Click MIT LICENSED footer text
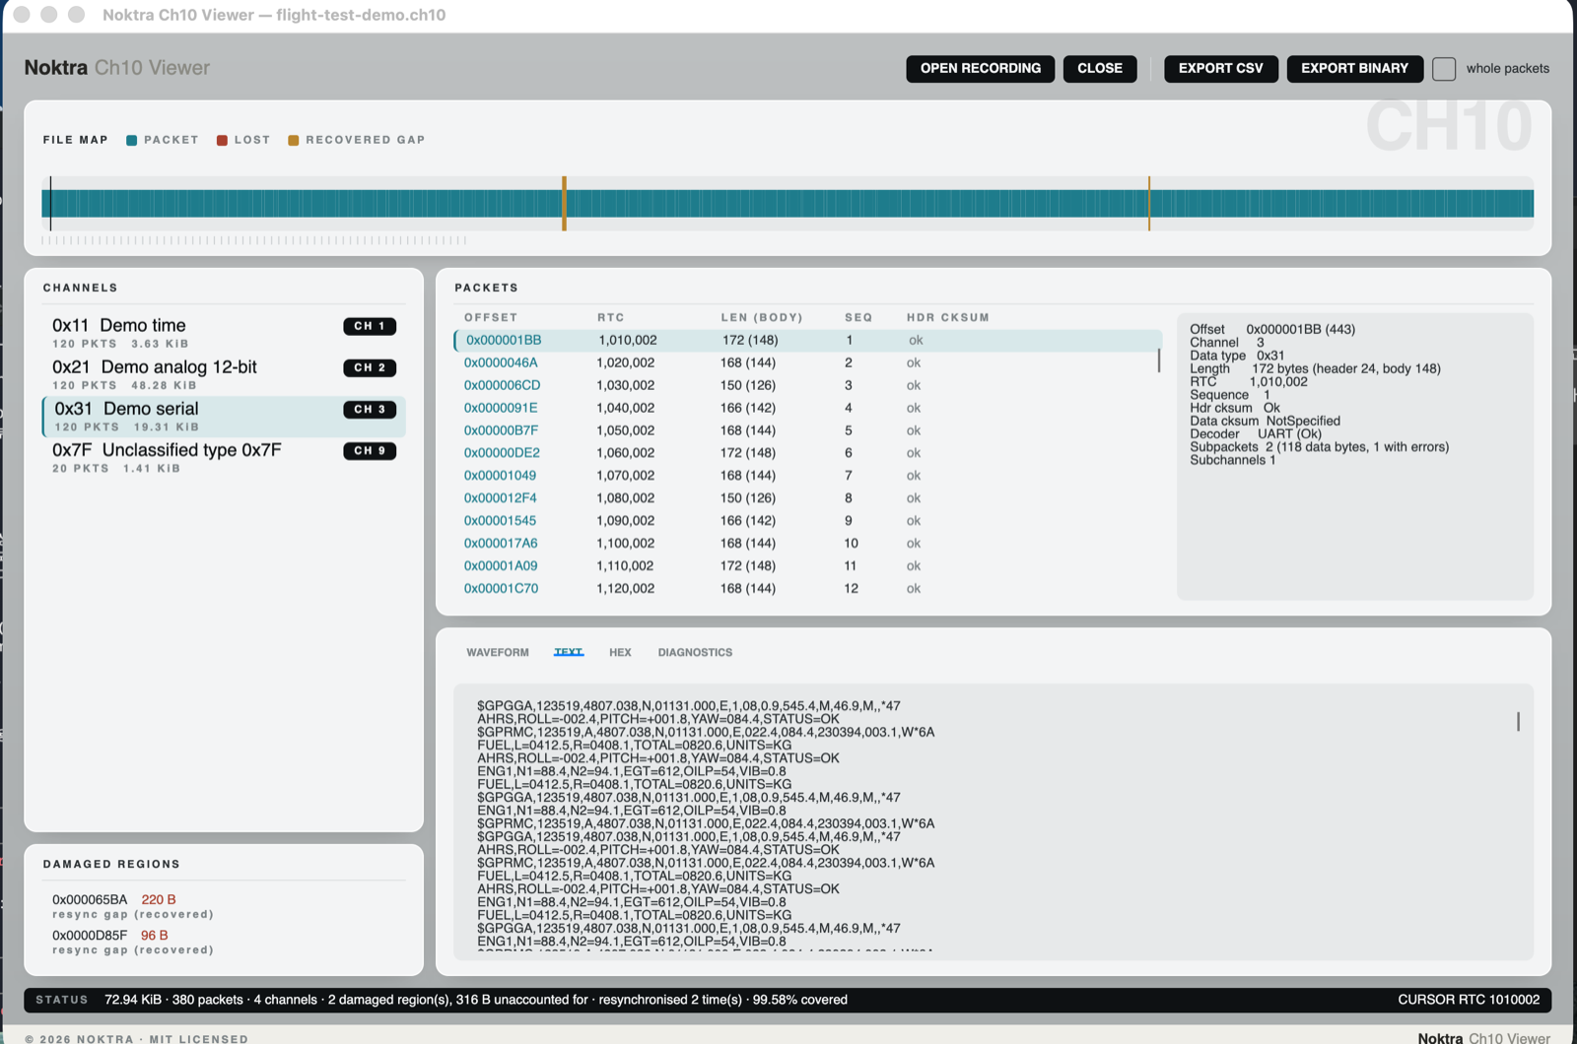 coord(199,1039)
